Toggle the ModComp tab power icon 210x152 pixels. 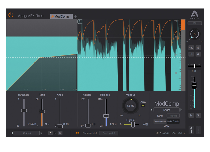click(x=52, y=17)
